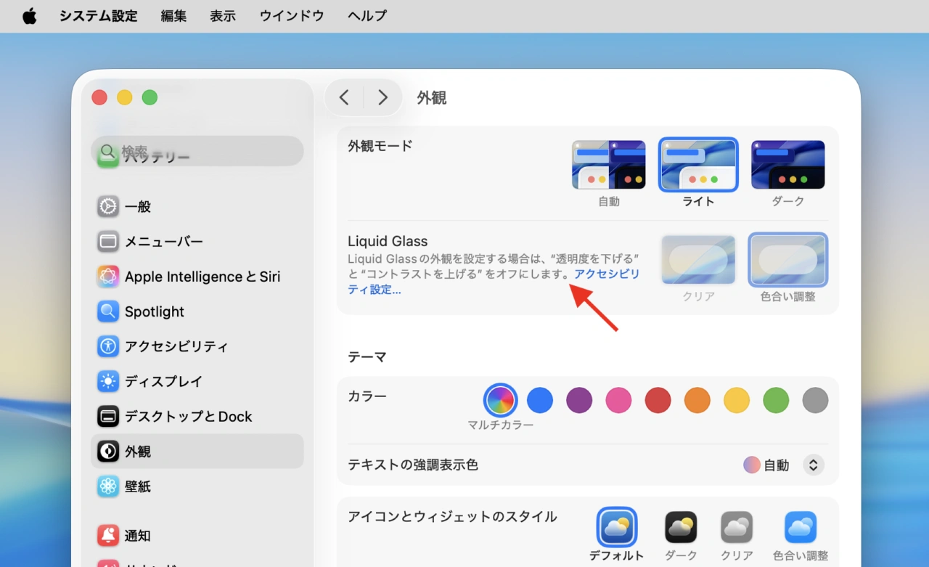
Task: Open the アクセシビリティ設定 link
Action: coord(607,274)
